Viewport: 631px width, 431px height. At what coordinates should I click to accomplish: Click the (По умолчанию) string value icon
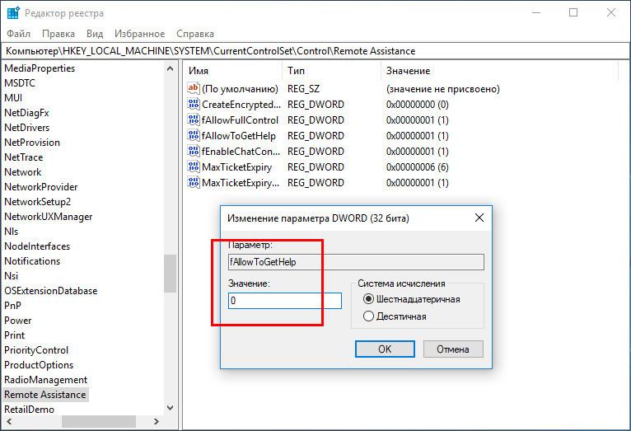point(193,88)
